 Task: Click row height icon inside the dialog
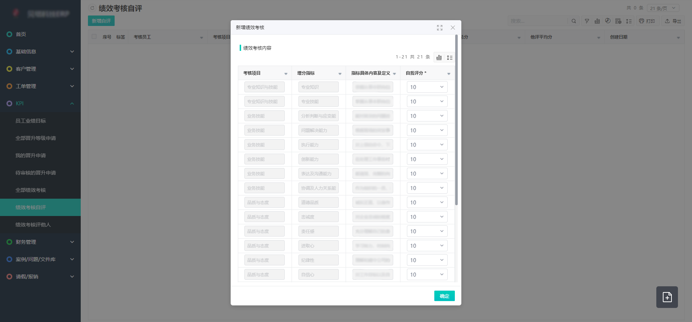click(x=449, y=57)
